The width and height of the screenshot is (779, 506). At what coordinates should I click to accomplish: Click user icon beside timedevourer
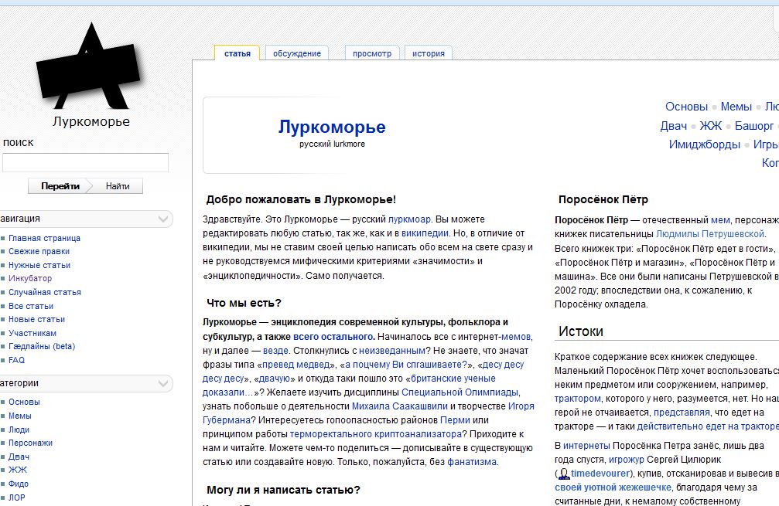pos(564,473)
